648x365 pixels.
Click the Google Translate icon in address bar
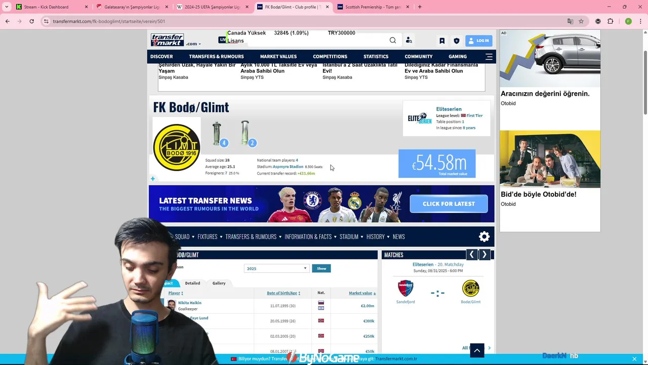click(570, 21)
